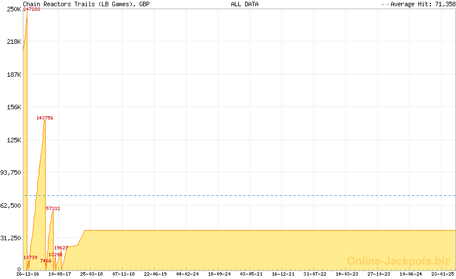Click the 18-09-20 x-axis date
This screenshot has width=456, height=279.
(219, 274)
